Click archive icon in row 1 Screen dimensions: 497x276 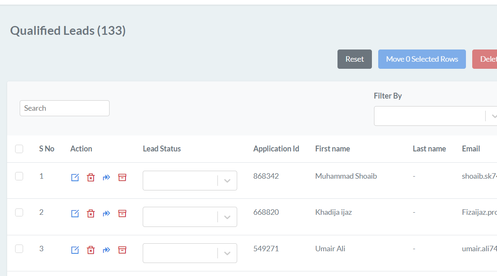pos(122,177)
